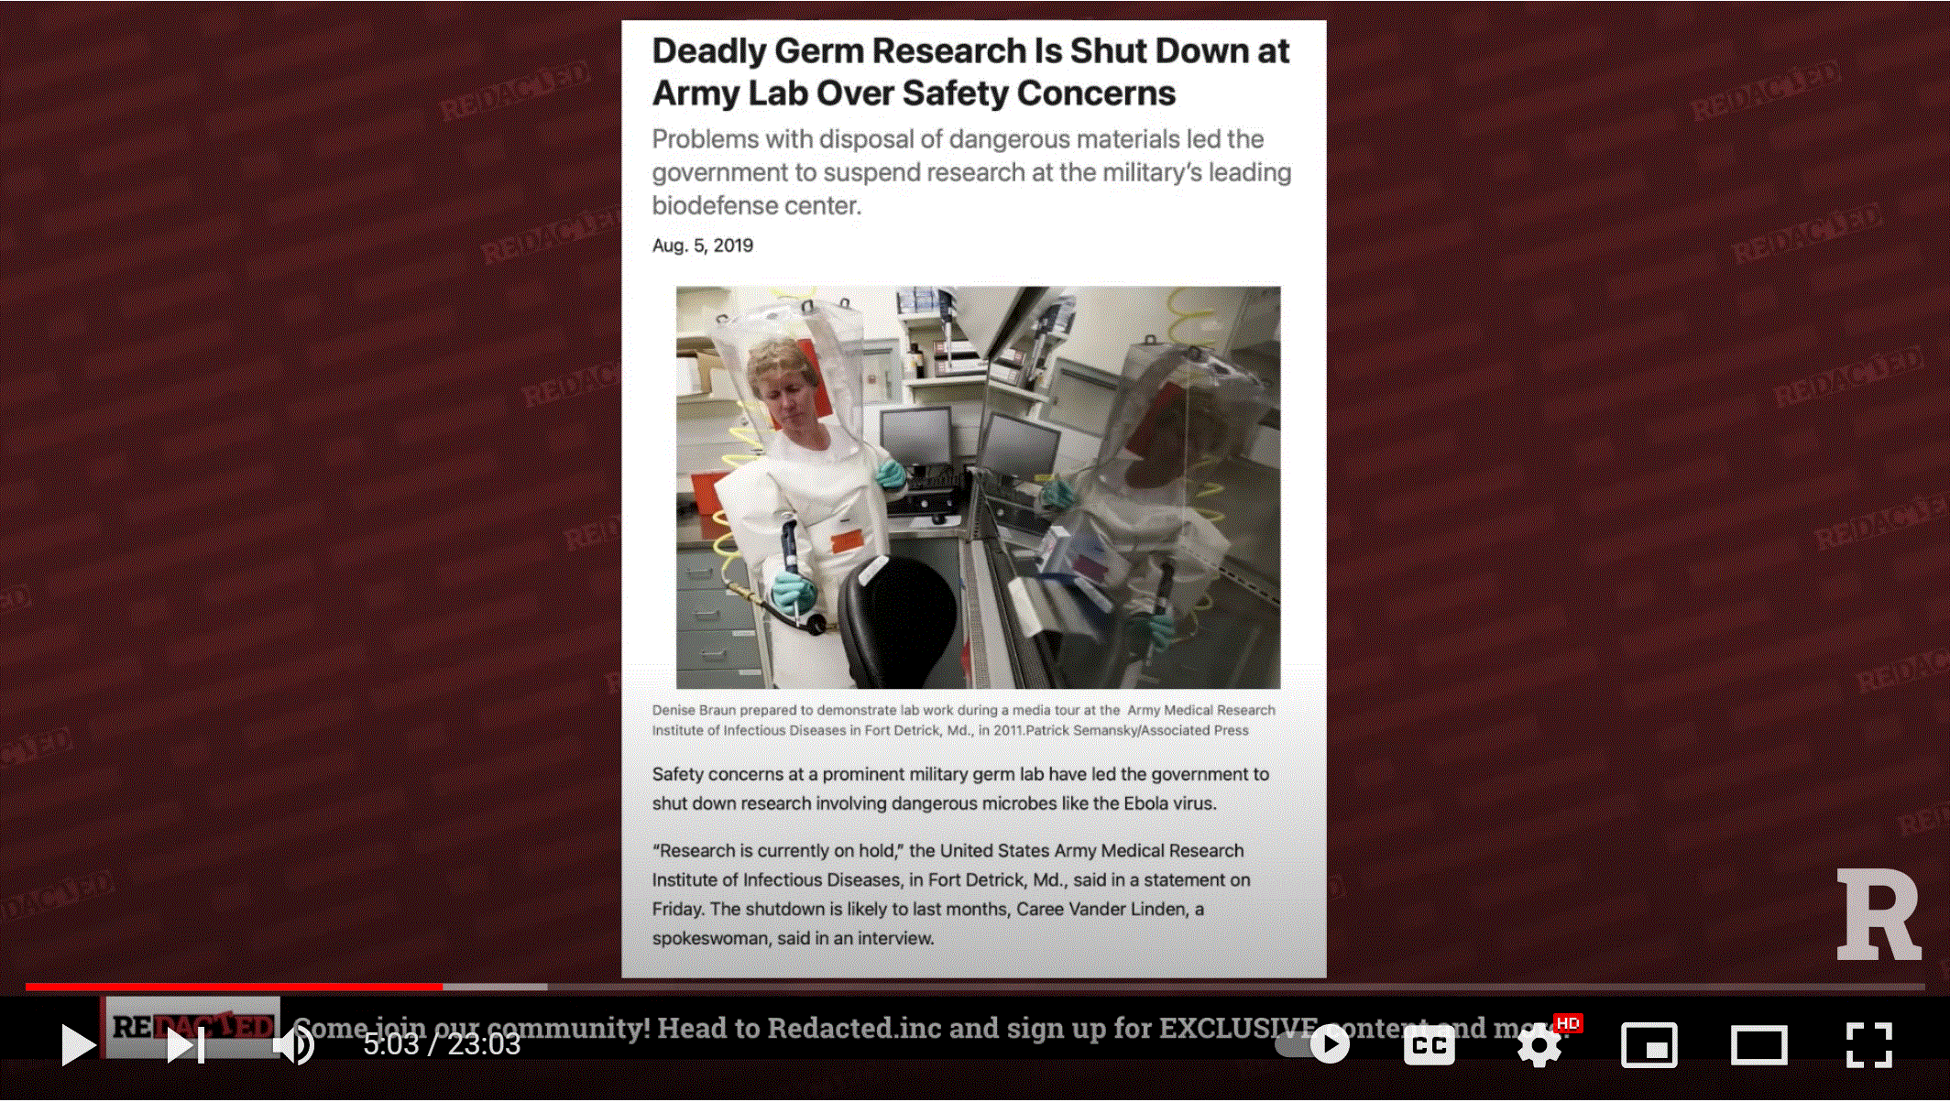Click the buffered gray portion of the timeline
The height and width of the screenshot is (1102, 1950).
click(495, 987)
